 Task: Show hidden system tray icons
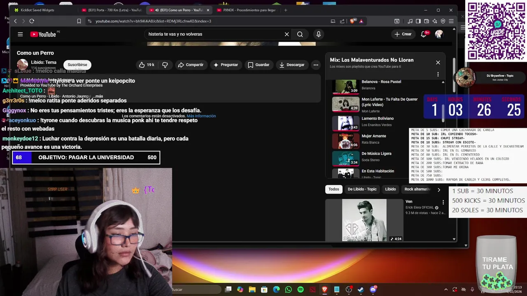(445, 289)
